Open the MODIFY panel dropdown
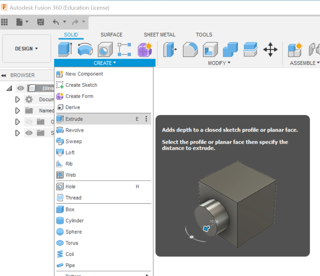Viewport: 320px width, 276px height. click(219, 63)
